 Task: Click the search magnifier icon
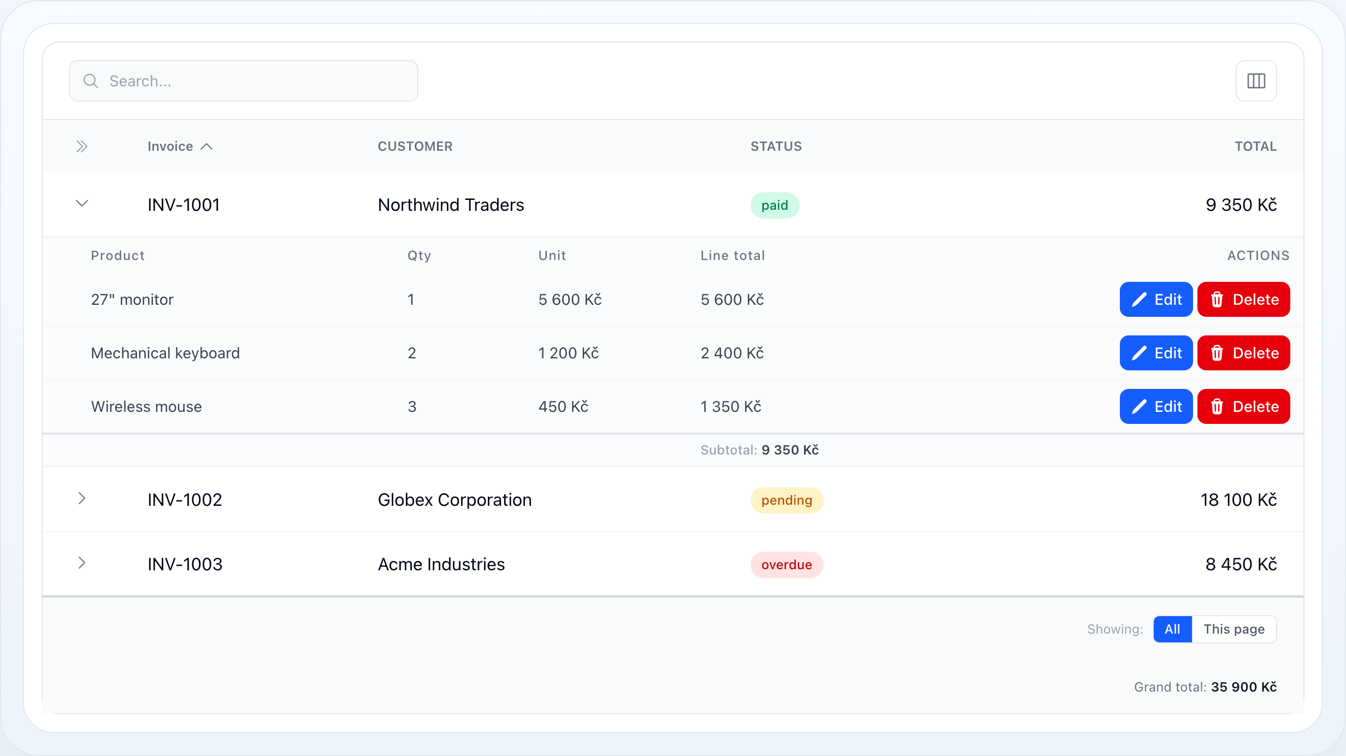pyautogui.click(x=91, y=81)
